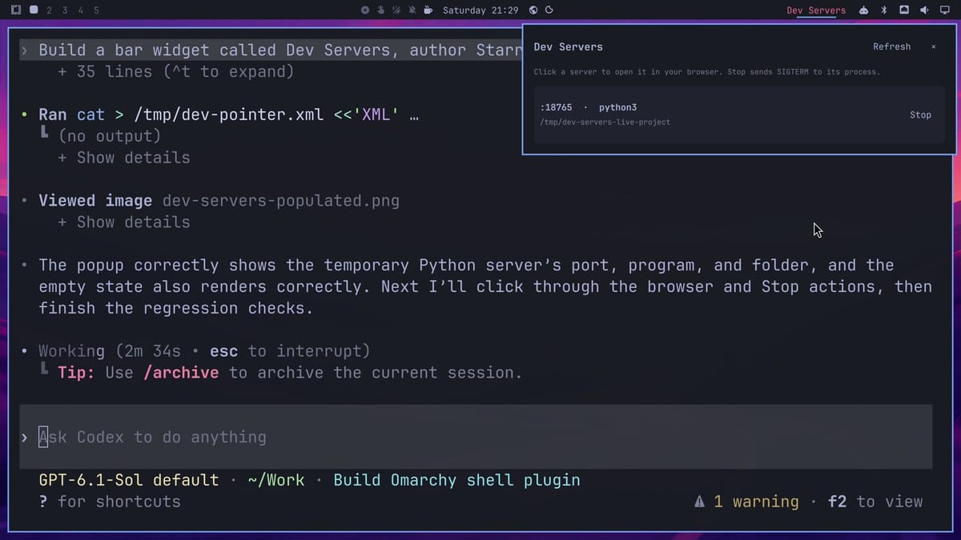
Task: Switch to the active filled workspace indicator
Action: click(x=34, y=10)
